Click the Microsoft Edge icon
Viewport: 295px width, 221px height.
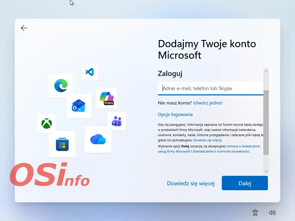tap(61, 85)
